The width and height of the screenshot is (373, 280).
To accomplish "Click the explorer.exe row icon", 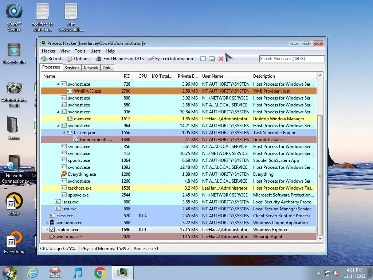I will [x=52, y=230].
